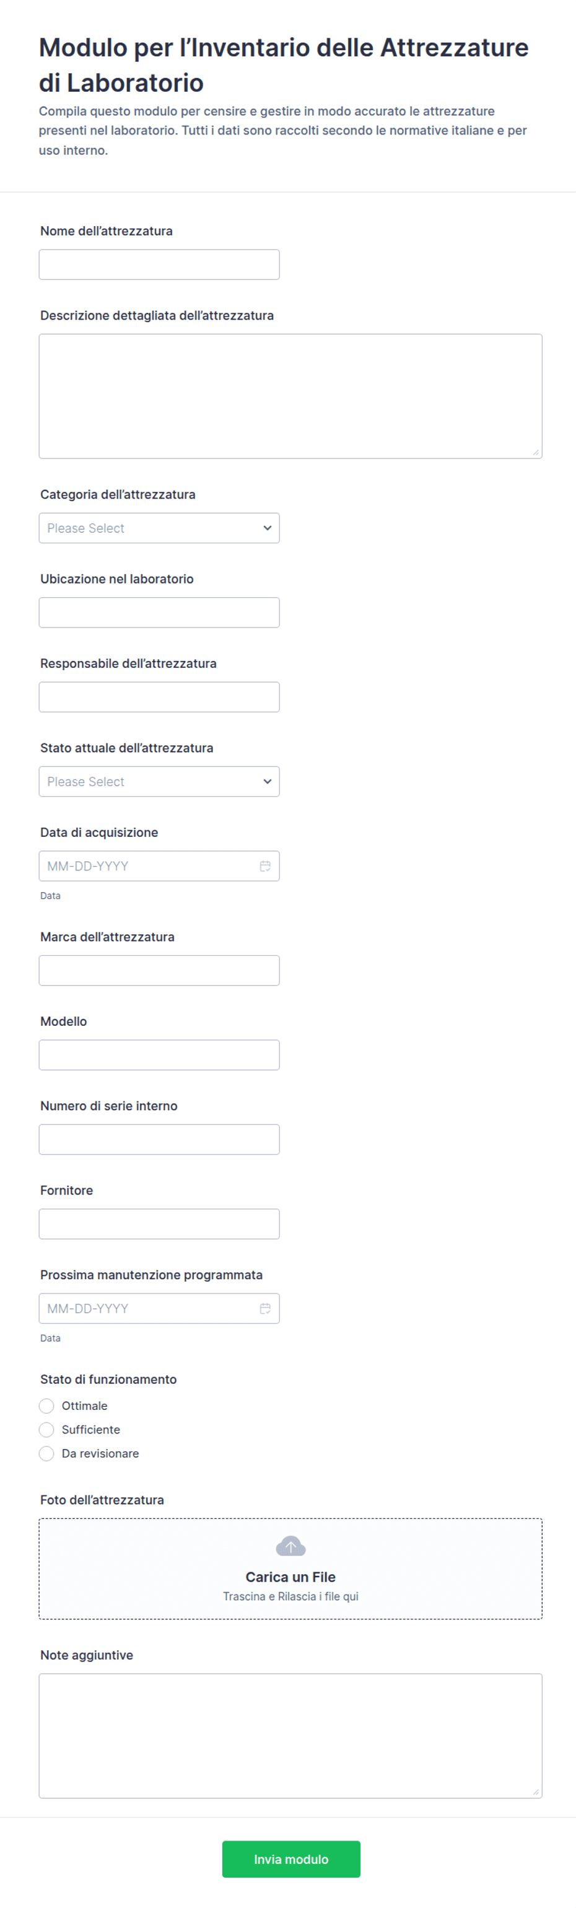Choose the Da revisionare radio option
This screenshot has height=1908, width=576.
coord(46,1453)
